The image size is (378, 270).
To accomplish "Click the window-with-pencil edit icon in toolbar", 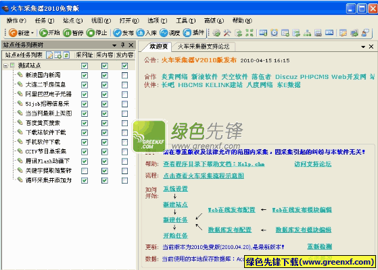I will 343,32.
